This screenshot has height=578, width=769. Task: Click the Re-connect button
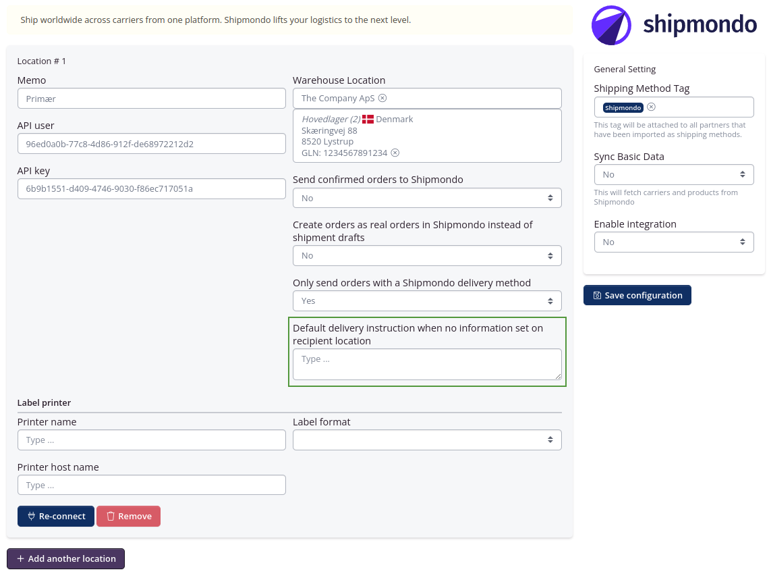coord(56,516)
